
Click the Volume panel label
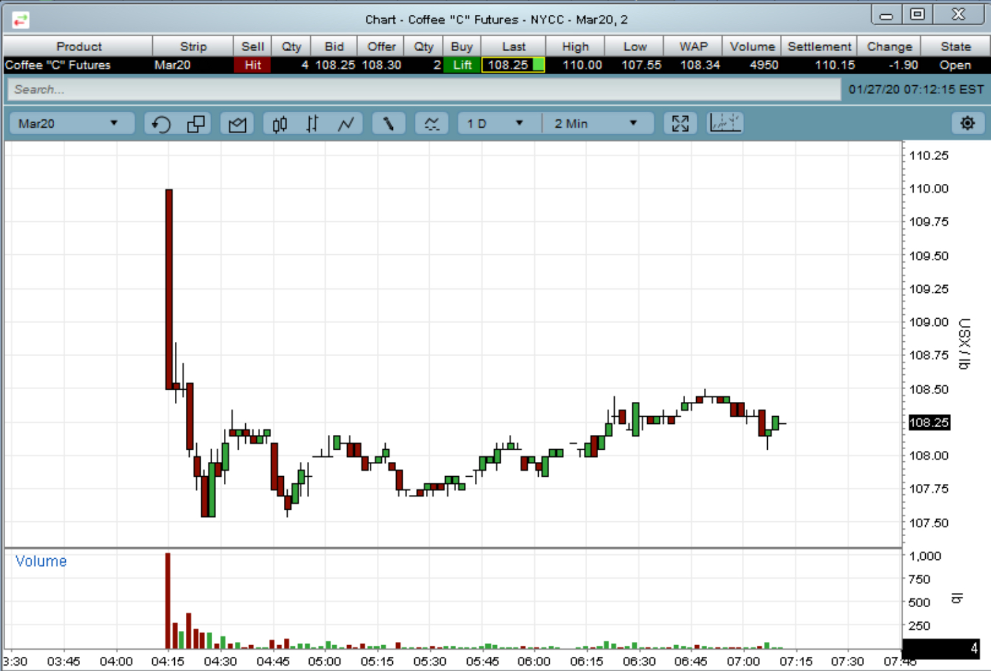41,561
